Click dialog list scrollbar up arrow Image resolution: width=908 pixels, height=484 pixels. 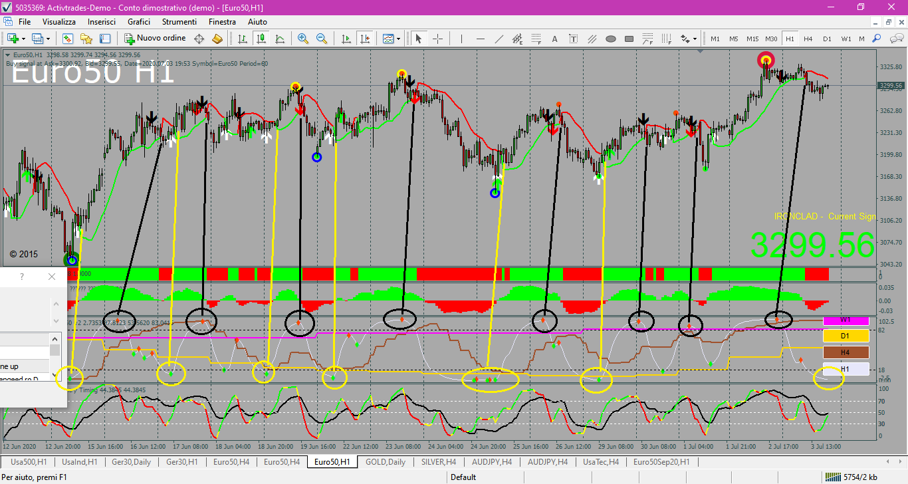pyautogui.click(x=55, y=338)
